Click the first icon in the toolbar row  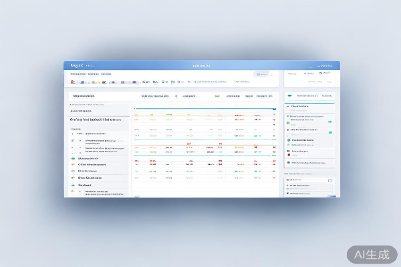pos(74,82)
